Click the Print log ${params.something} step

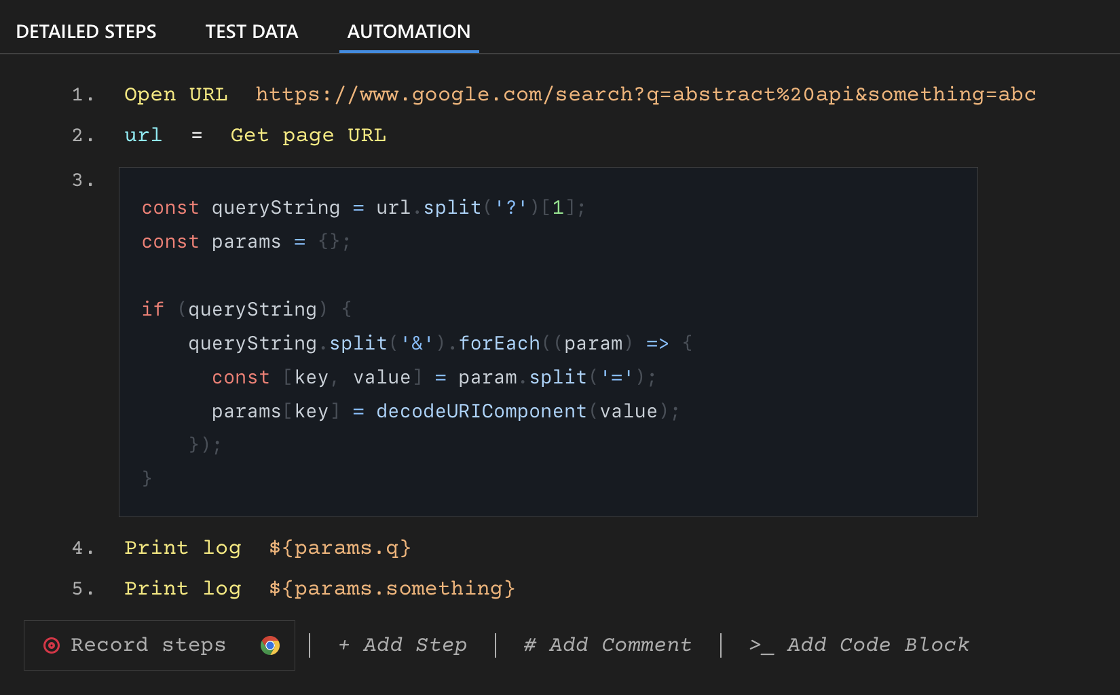(319, 588)
